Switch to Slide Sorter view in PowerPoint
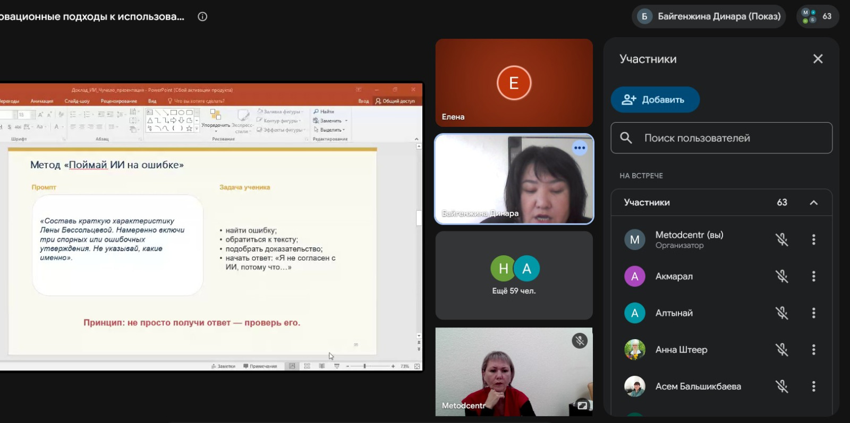 [307, 366]
